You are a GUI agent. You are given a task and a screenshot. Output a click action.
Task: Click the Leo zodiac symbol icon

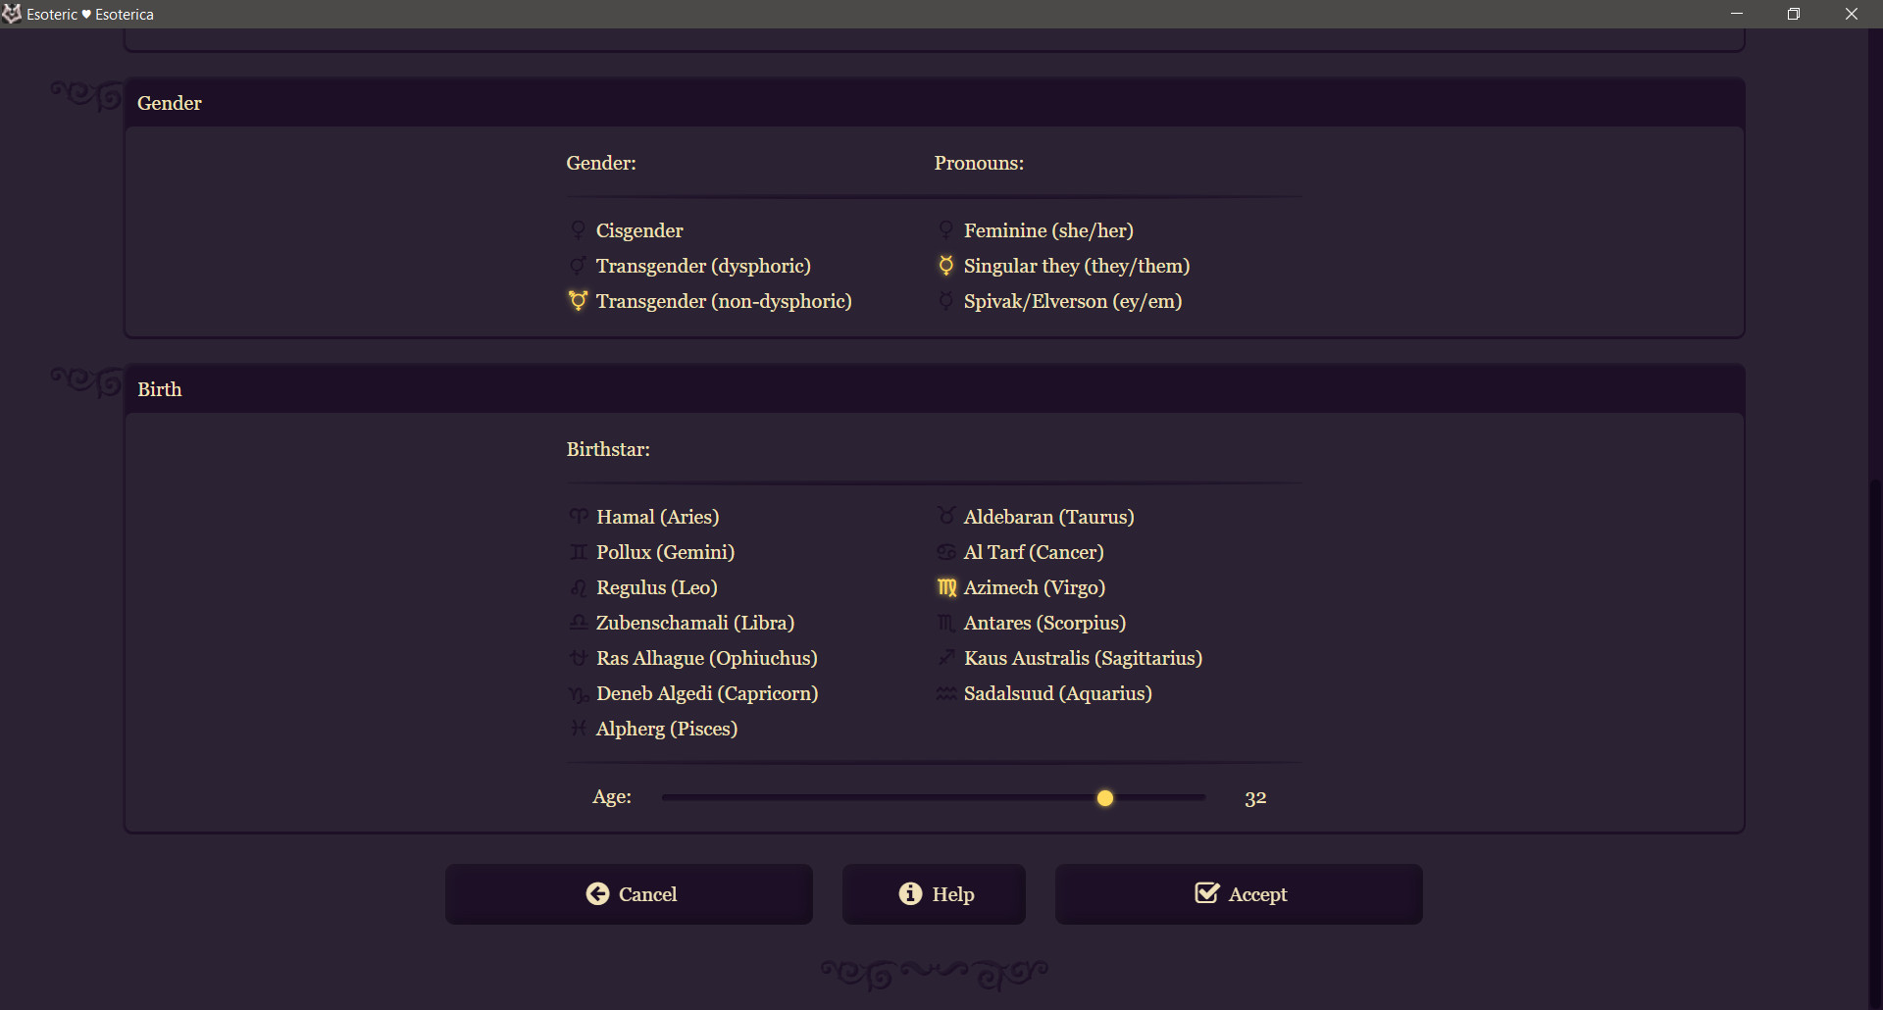click(579, 587)
